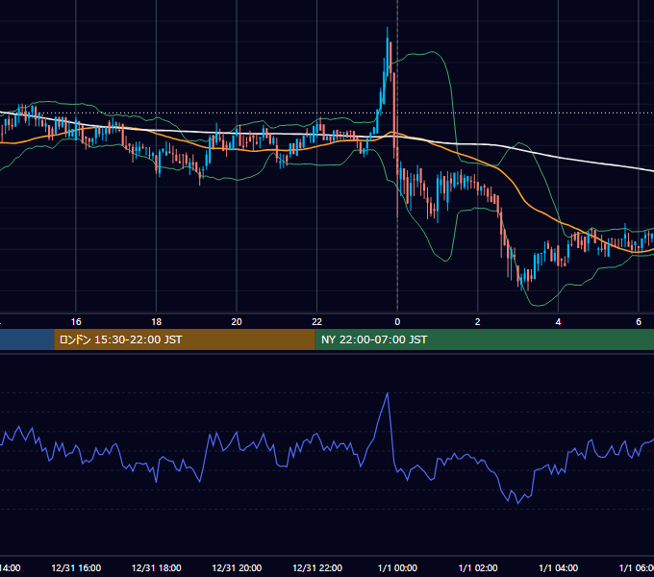Click the lowest candlesticks after the 2 o'clock drop

coord(522,277)
